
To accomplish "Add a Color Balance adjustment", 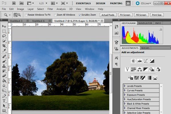I will [139, 69].
